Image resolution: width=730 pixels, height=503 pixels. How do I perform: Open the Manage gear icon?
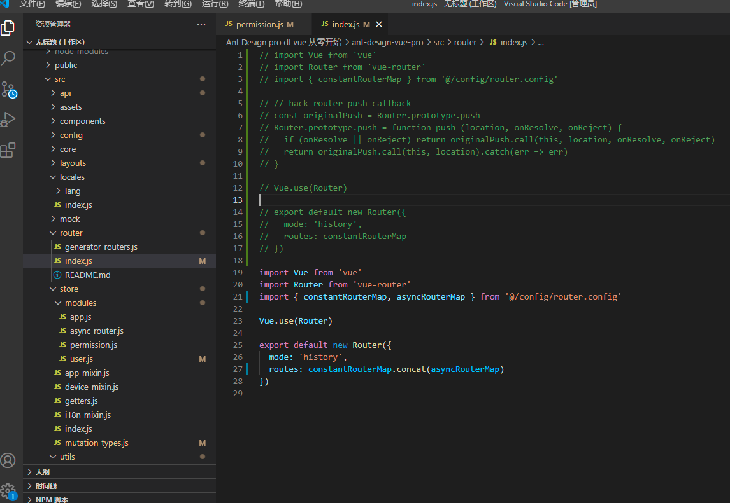pyautogui.click(x=8, y=490)
